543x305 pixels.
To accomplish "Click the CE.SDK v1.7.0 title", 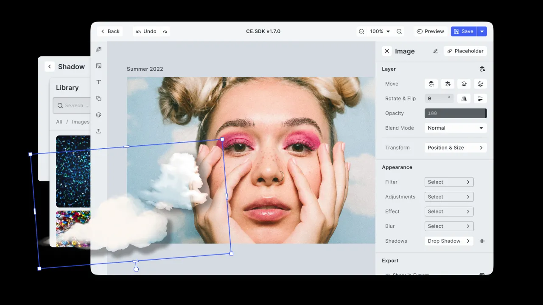I will (x=263, y=31).
